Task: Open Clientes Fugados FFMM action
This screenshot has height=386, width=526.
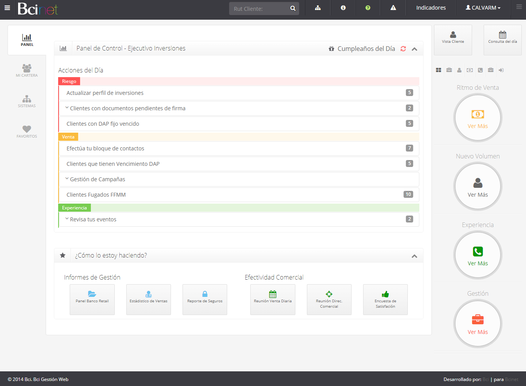Action: pos(96,195)
